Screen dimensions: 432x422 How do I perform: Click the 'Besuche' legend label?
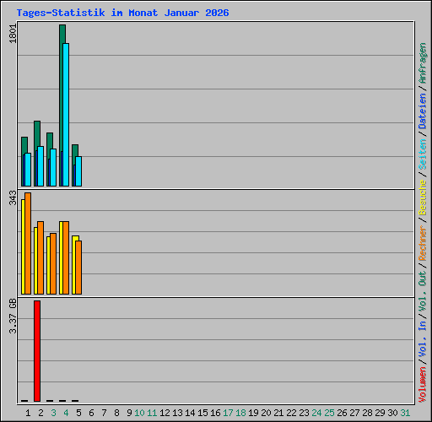pyautogui.click(x=423, y=197)
